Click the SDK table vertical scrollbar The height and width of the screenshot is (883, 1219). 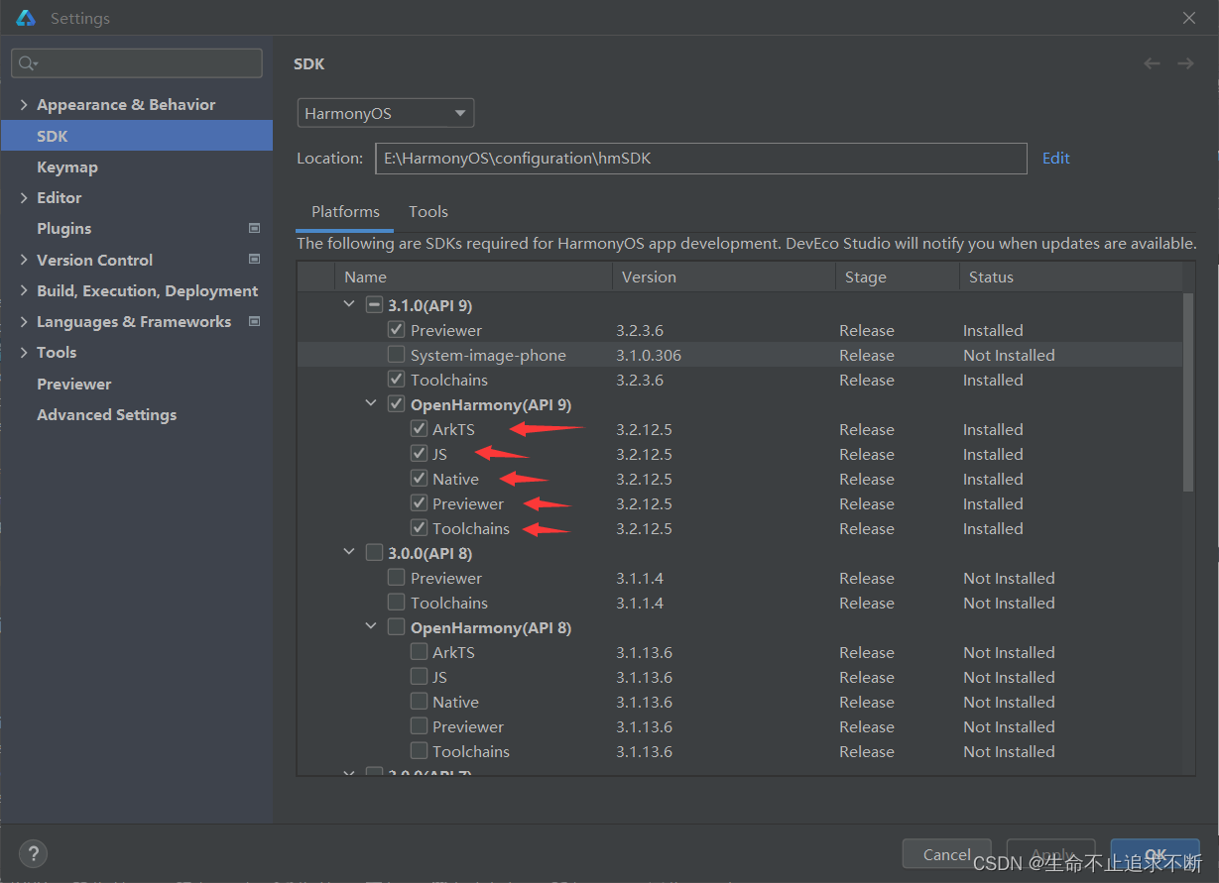[1188, 391]
